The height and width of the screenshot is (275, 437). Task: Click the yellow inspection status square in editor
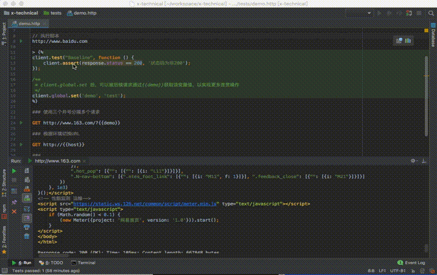pyautogui.click(x=426, y=31)
